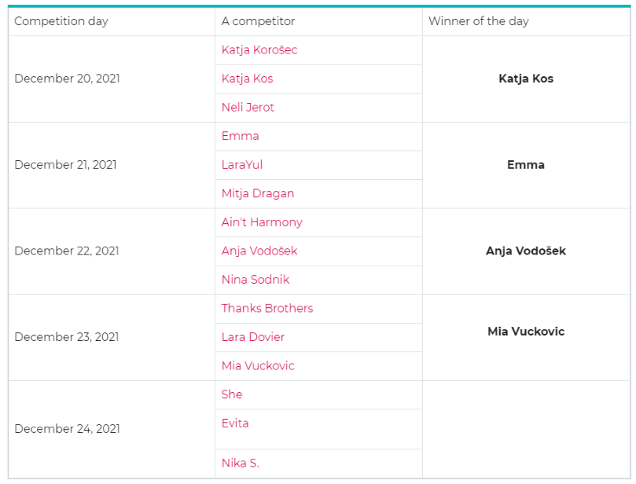Open the LaraYul link
Screen dimensions: 636x484
(242, 164)
